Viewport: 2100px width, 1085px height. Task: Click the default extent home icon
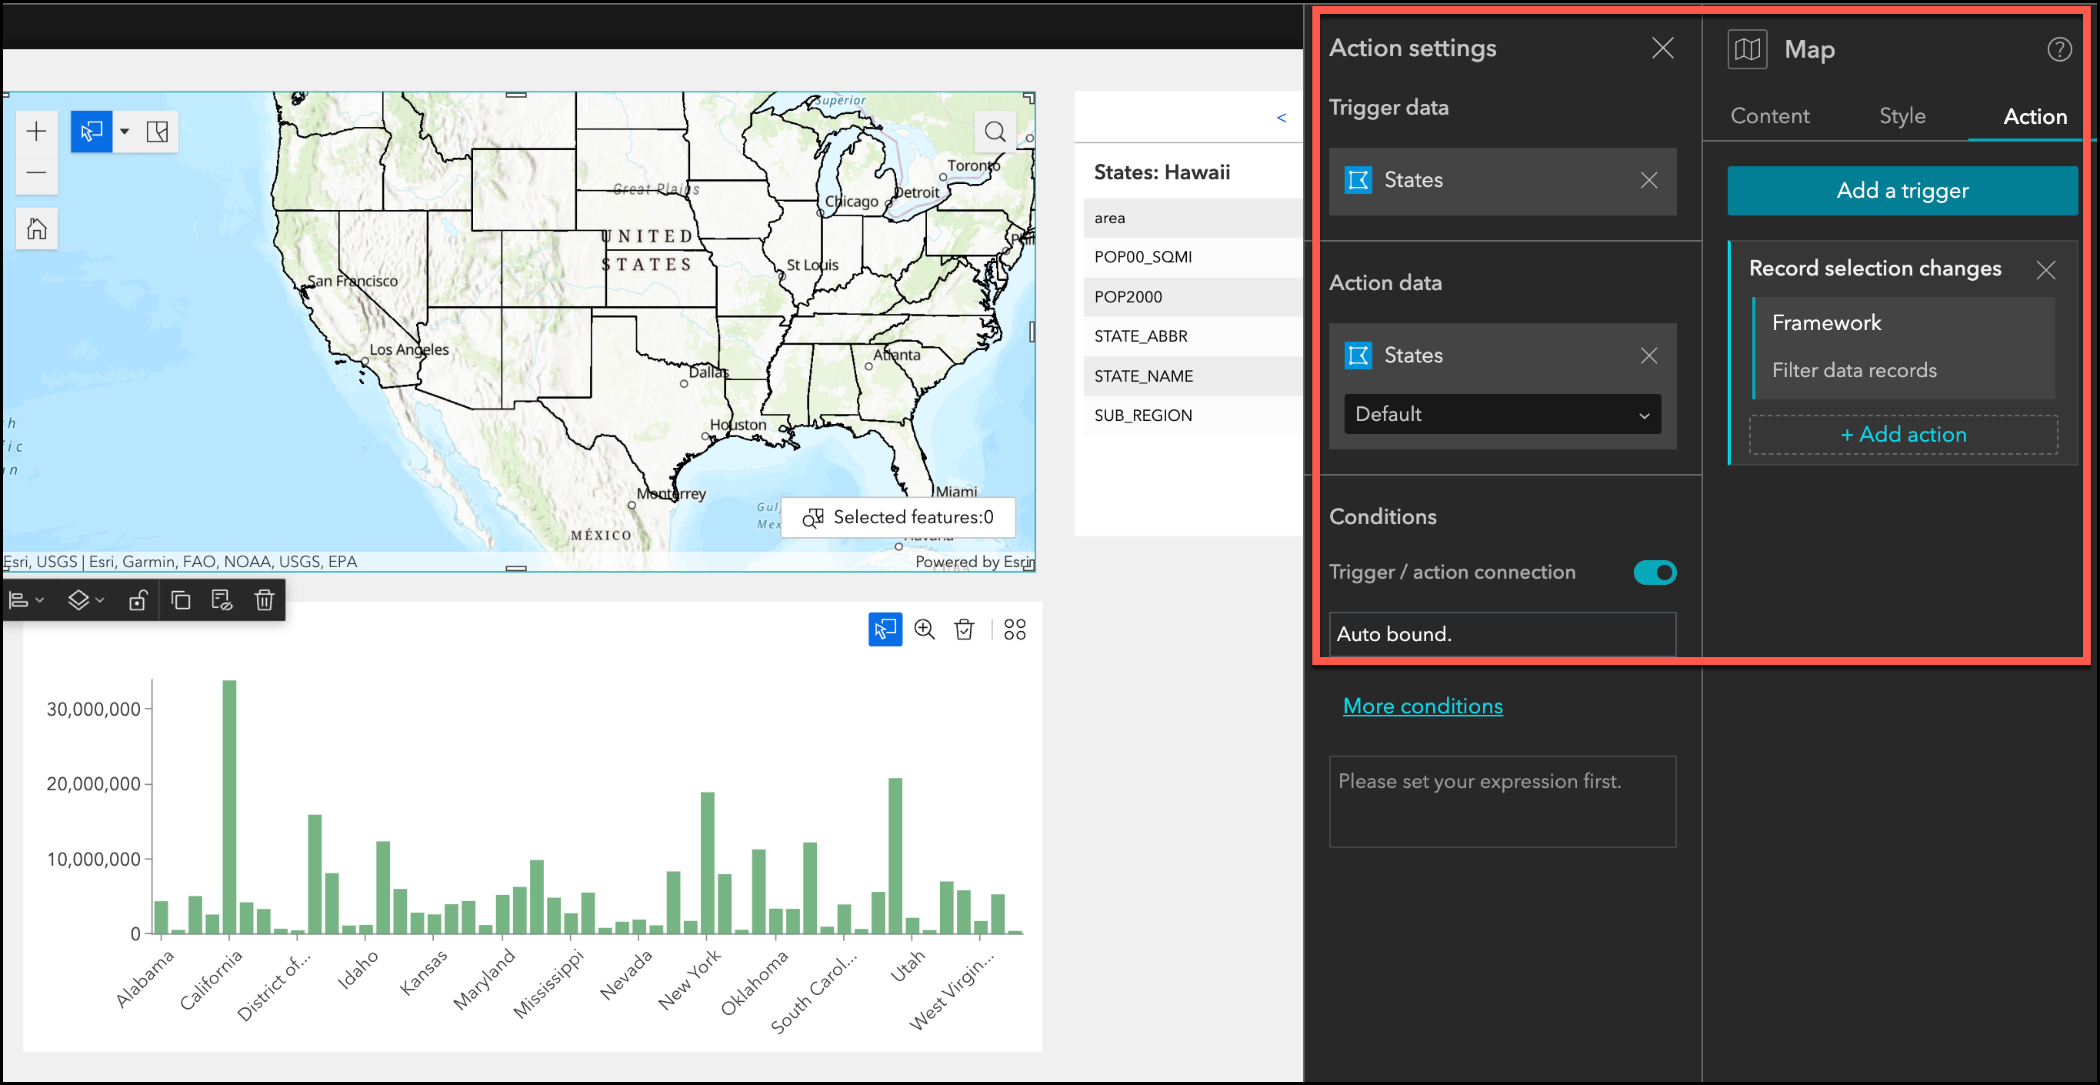tap(37, 229)
